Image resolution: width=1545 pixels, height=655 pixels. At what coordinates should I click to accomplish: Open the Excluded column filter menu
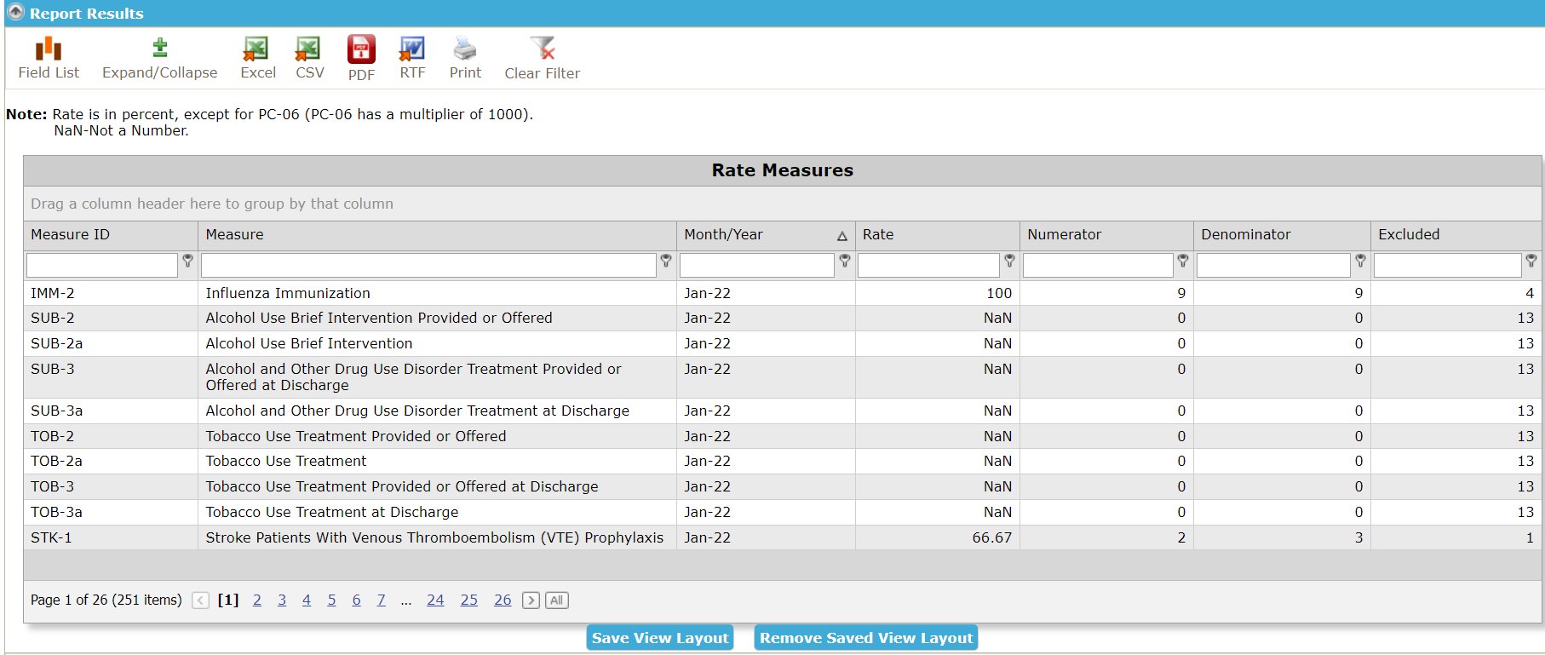pyautogui.click(x=1531, y=261)
